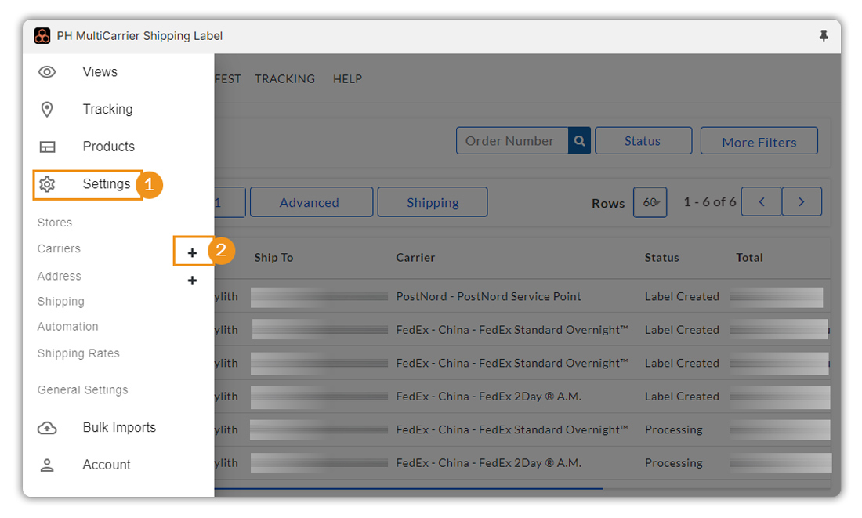Pin the extension using the pin icon

[823, 36]
